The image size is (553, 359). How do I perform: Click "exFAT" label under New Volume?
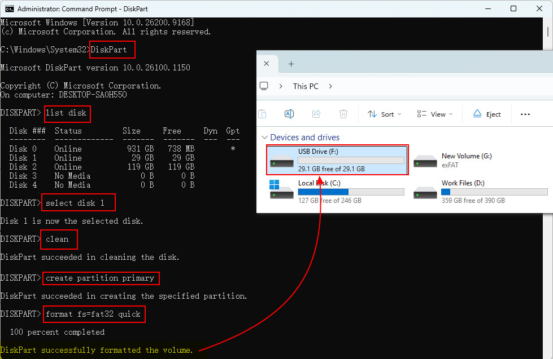pos(450,165)
